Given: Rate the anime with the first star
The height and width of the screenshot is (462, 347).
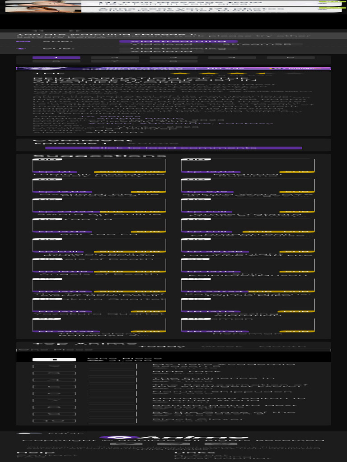Looking at the screenshot, I should 180,73.
